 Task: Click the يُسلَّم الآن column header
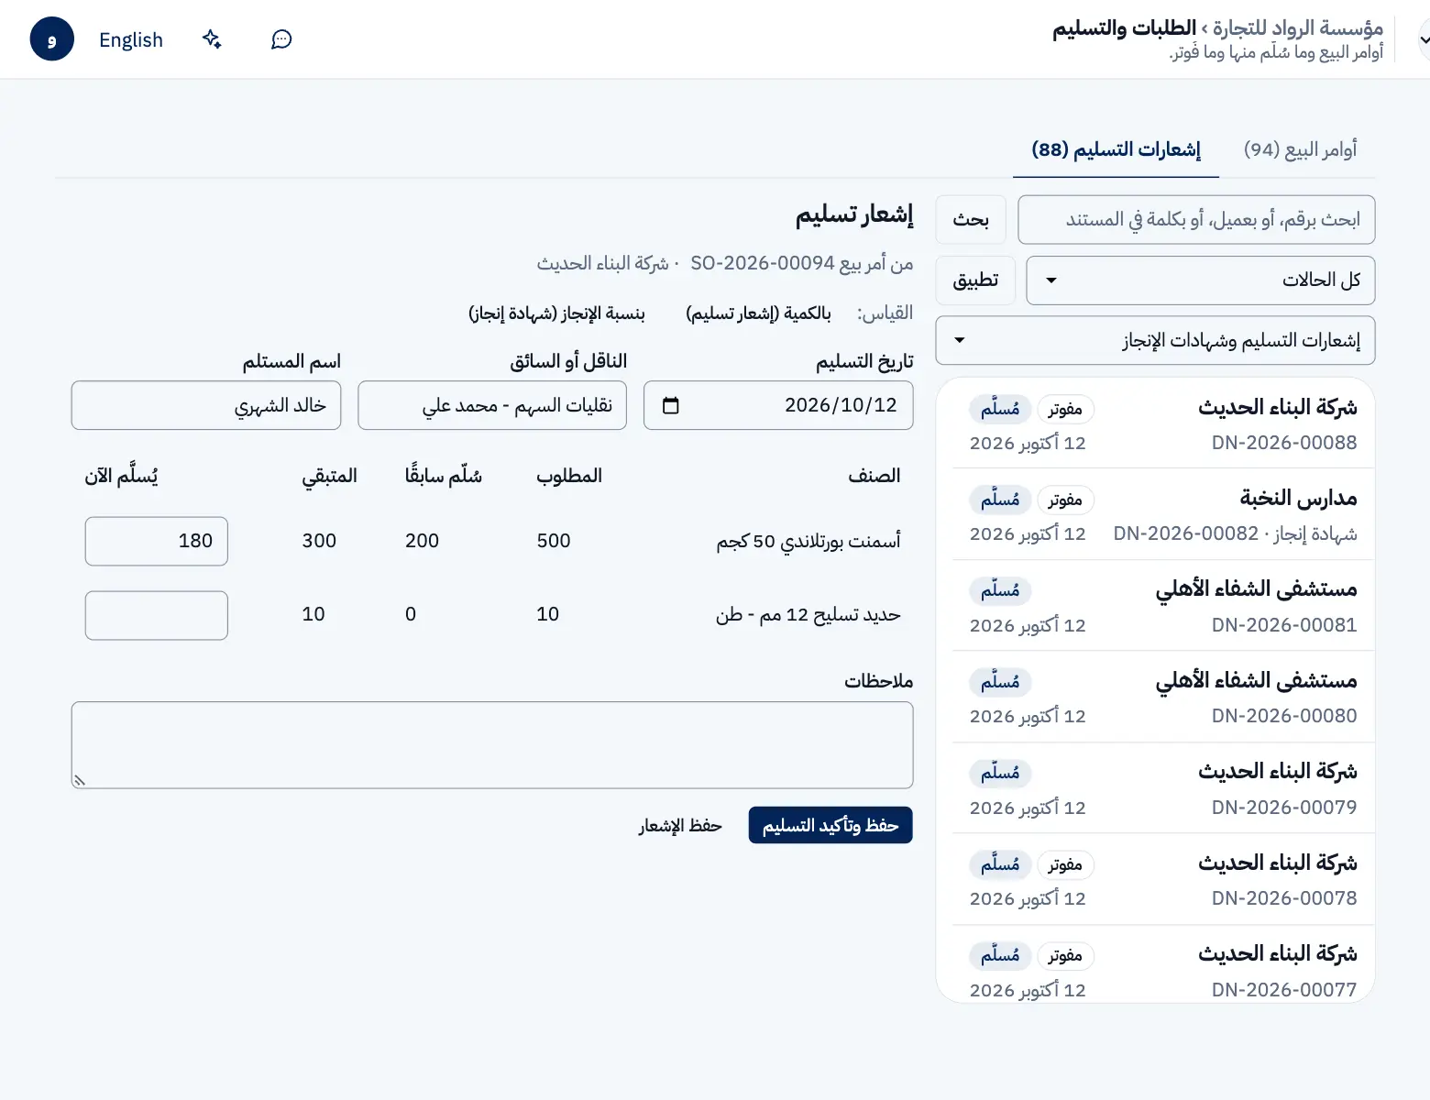[121, 476]
